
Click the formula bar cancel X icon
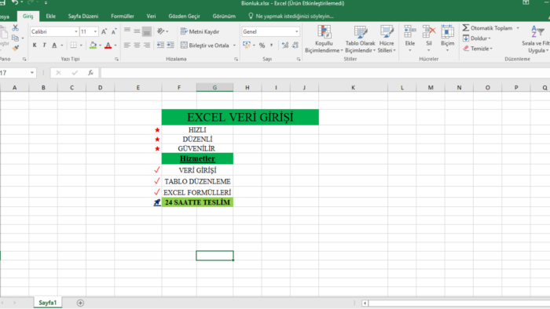58,73
